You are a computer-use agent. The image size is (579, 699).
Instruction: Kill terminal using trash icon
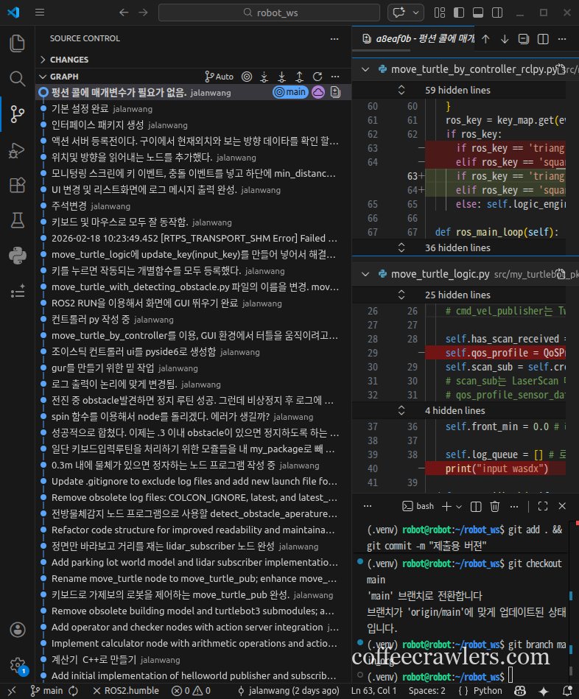click(x=495, y=506)
